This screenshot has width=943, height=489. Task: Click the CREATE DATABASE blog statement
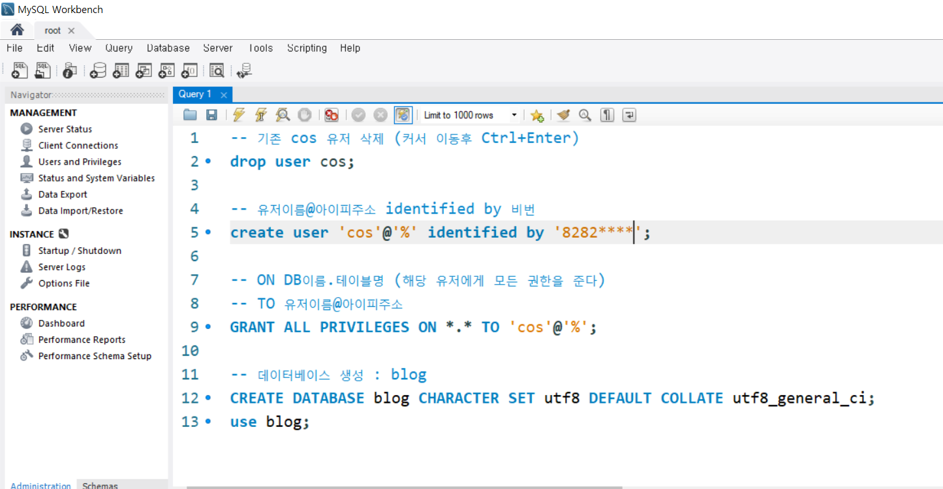552,398
